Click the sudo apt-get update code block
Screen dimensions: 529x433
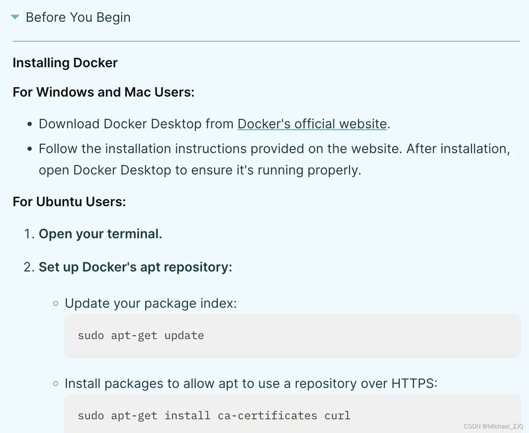point(292,335)
